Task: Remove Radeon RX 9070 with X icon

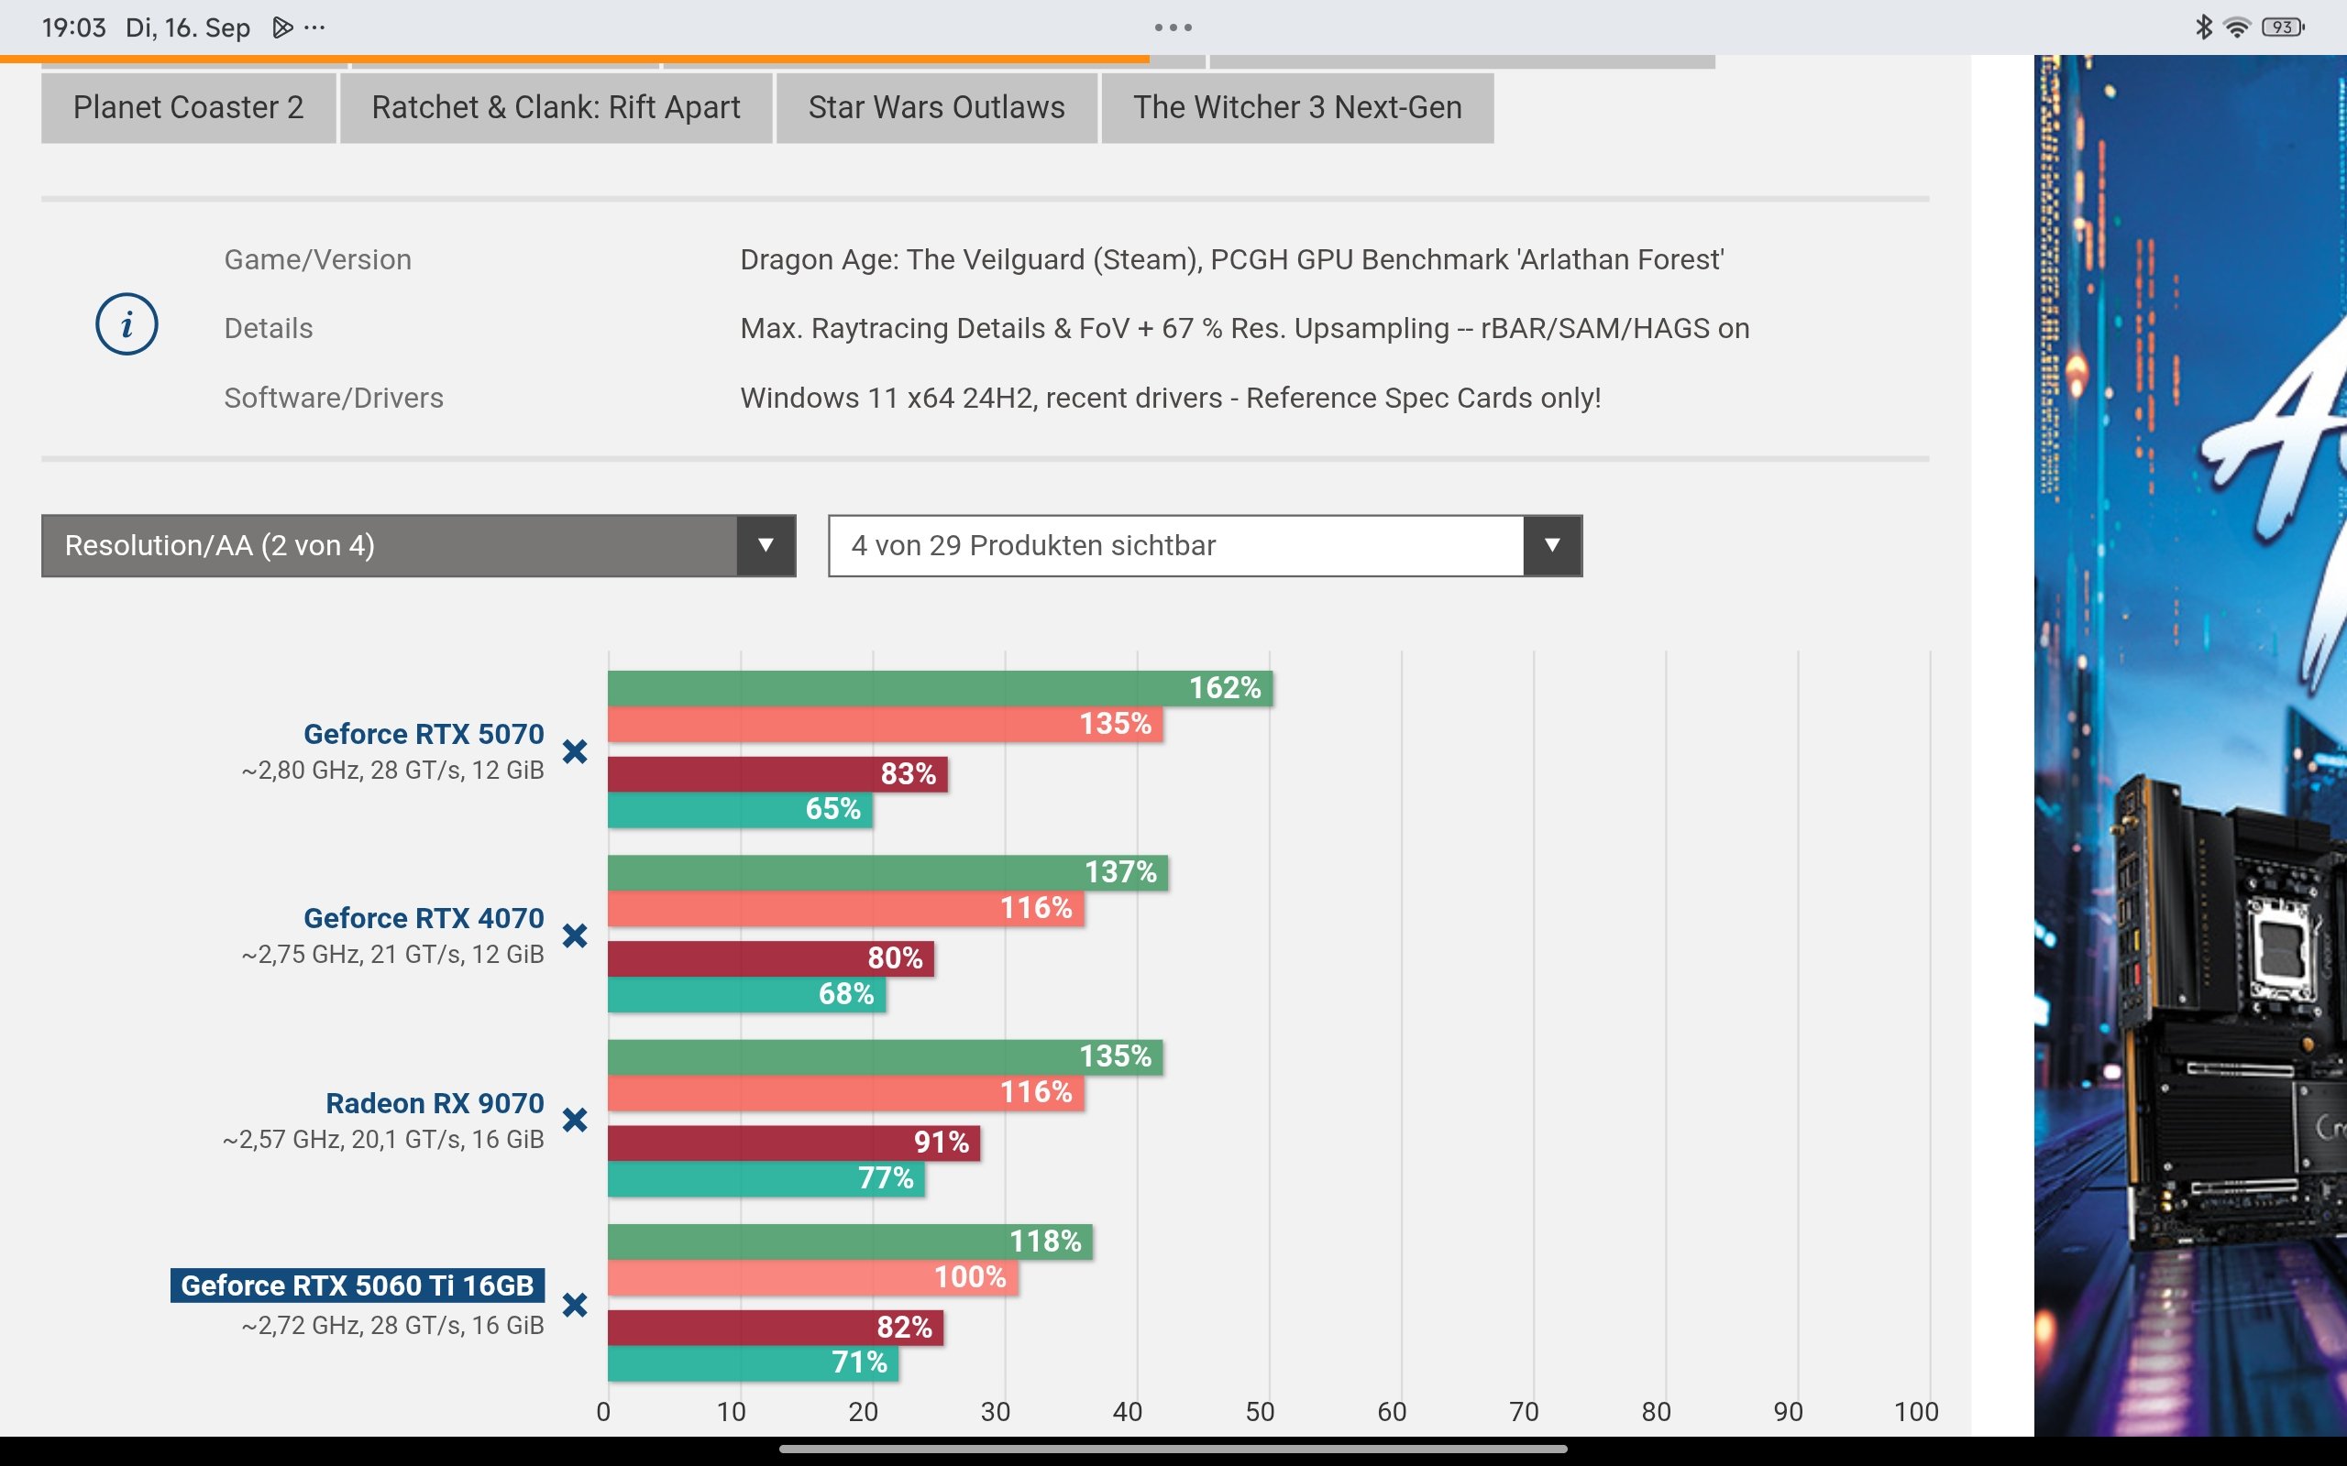Action: [x=575, y=1120]
